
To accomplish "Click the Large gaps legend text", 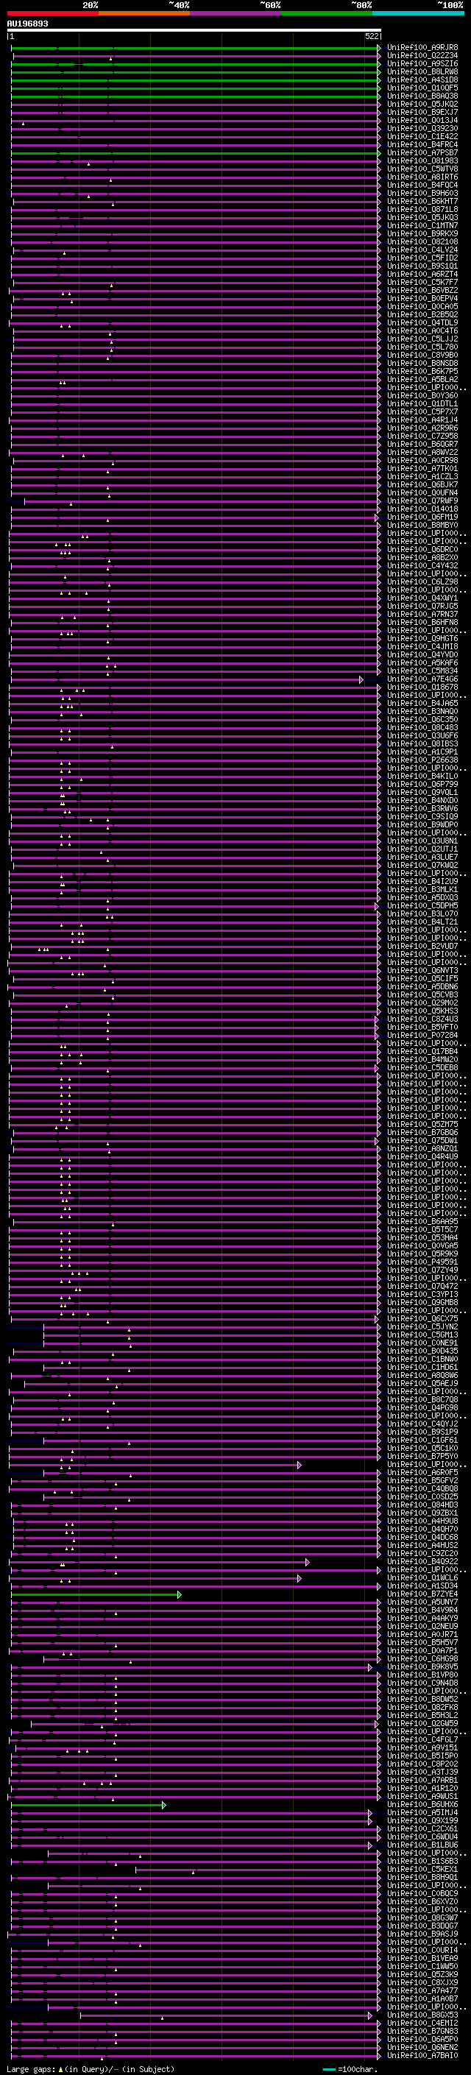I will click(x=32, y=2069).
